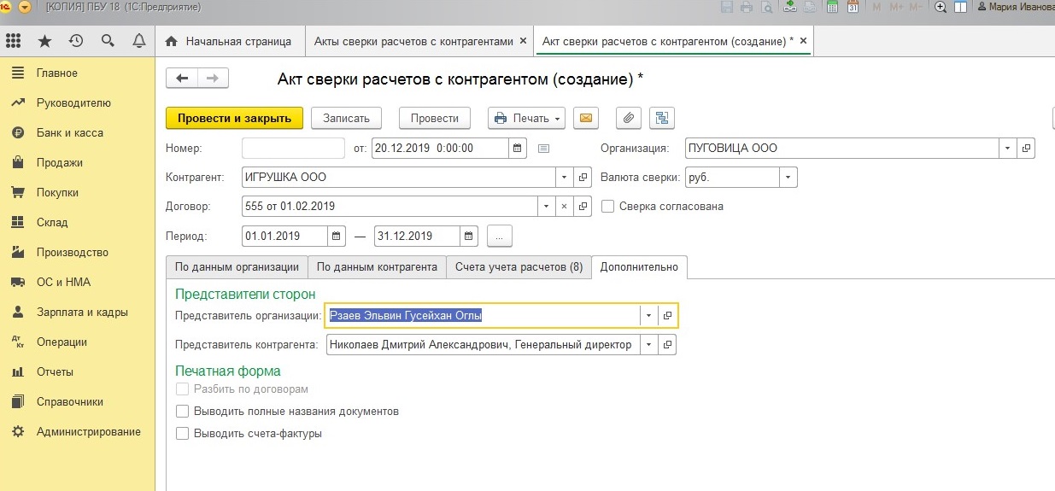Switch to 'По данным организации' tab
Screen dimensions: 1055x491
(x=237, y=266)
